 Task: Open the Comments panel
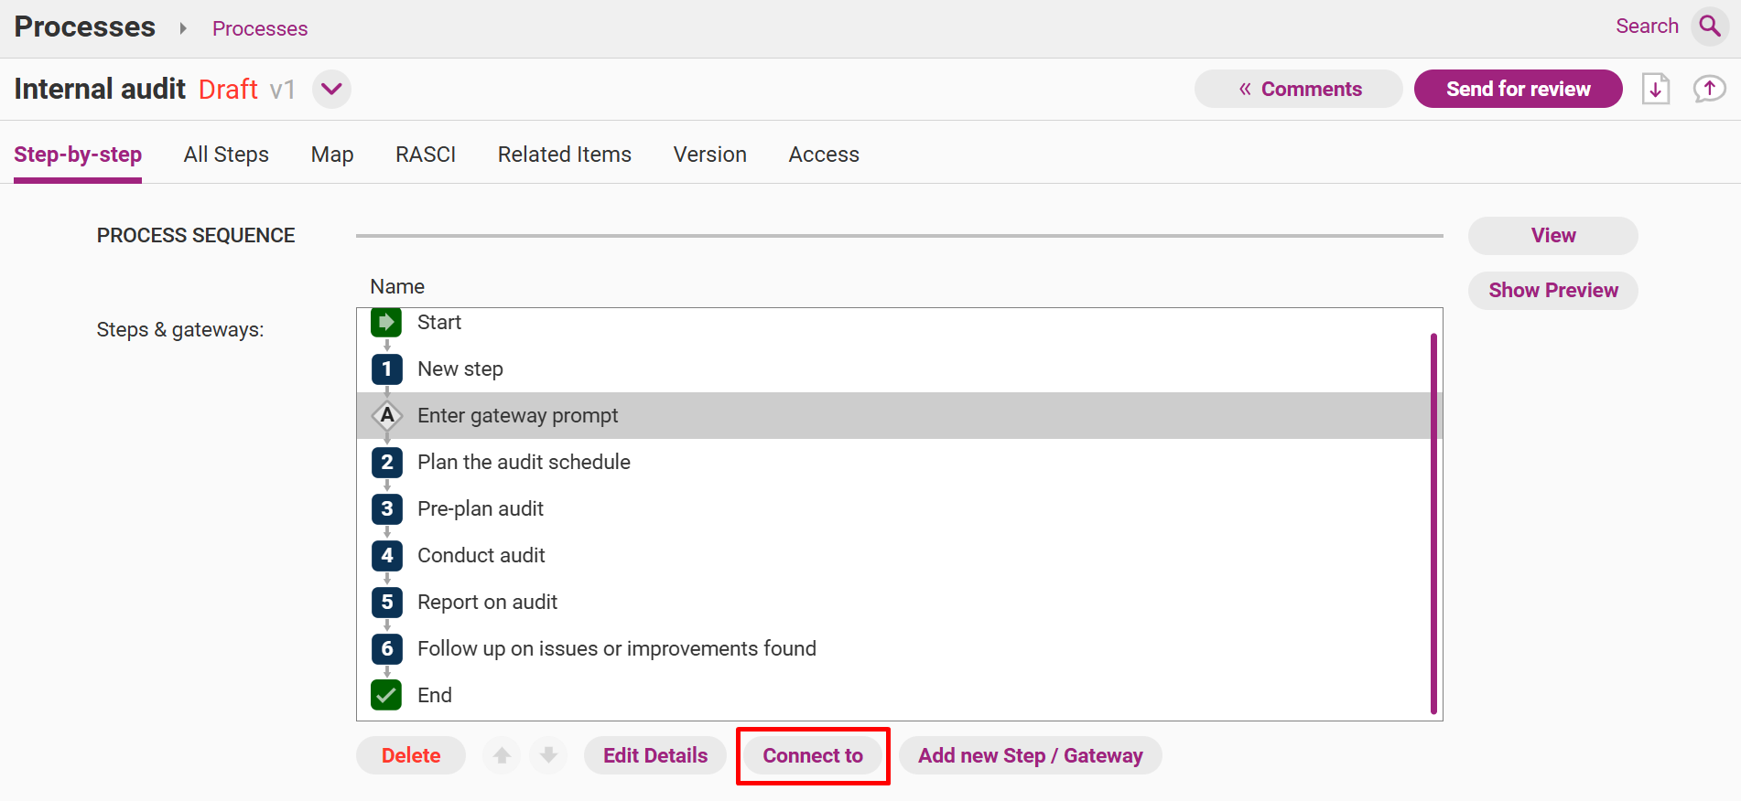click(x=1298, y=89)
